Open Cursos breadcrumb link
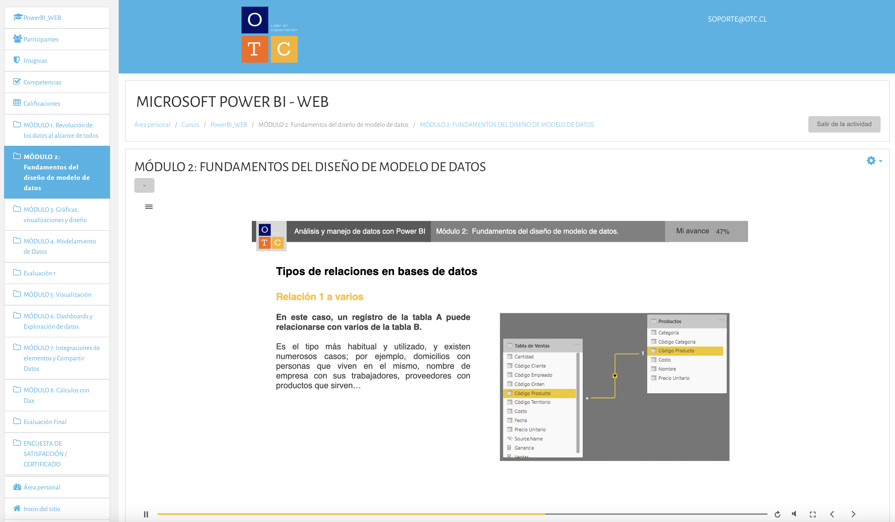 (x=190, y=125)
